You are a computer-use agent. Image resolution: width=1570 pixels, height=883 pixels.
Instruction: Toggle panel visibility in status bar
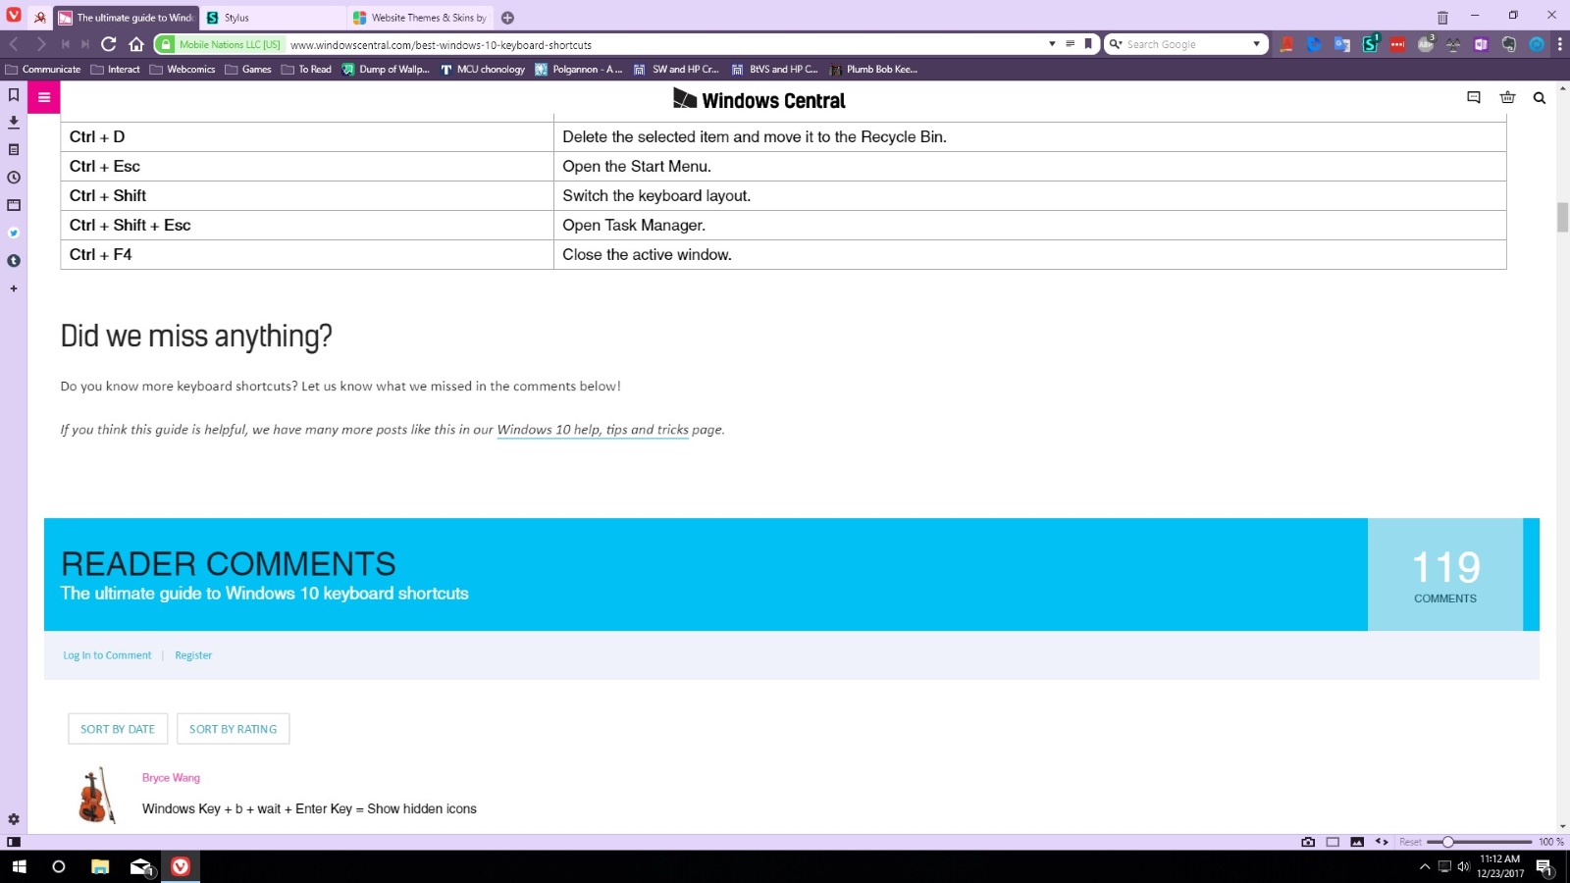point(14,842)
